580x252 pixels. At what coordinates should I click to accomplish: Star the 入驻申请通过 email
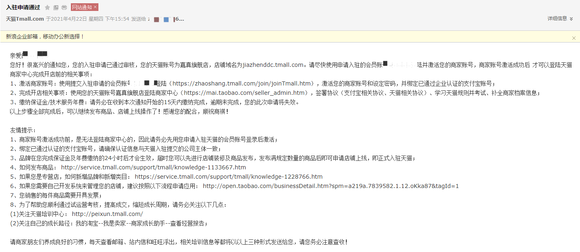point(47,8)
